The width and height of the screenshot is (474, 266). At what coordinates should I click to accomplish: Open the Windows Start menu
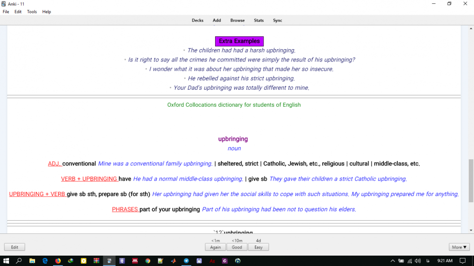coord(6,261)
